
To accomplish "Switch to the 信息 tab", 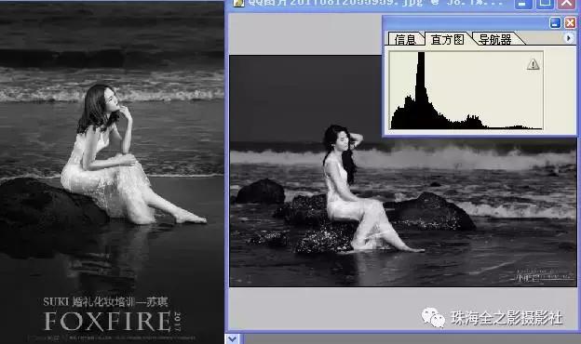I will click(x=405, y=39).
